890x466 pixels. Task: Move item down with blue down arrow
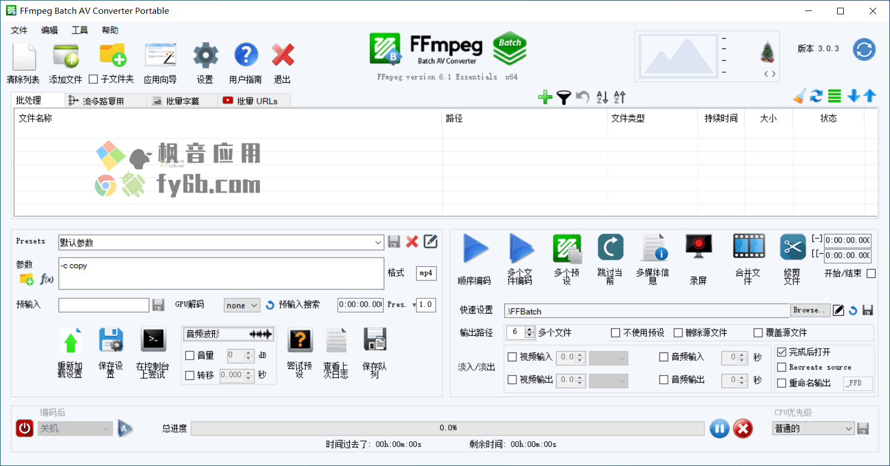(x=854, y=97)
